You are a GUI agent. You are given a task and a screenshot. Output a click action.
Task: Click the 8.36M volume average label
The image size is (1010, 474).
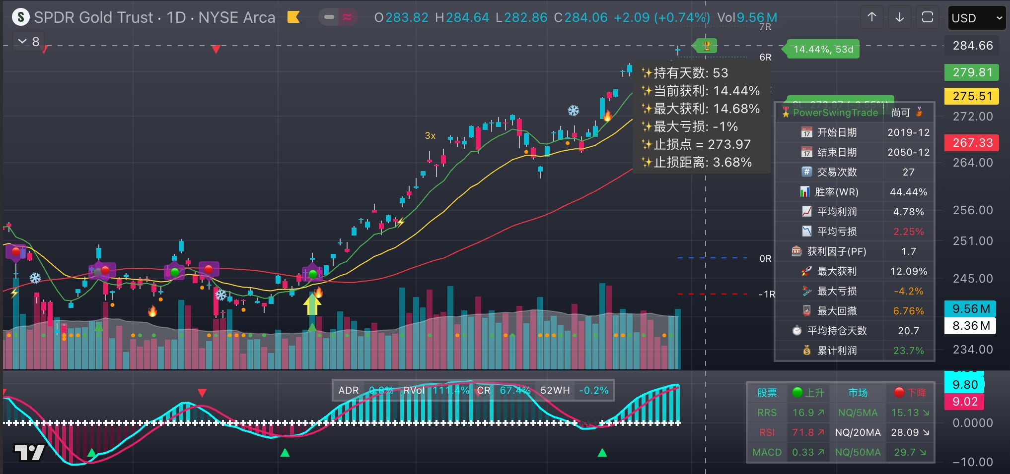[971, 326]
